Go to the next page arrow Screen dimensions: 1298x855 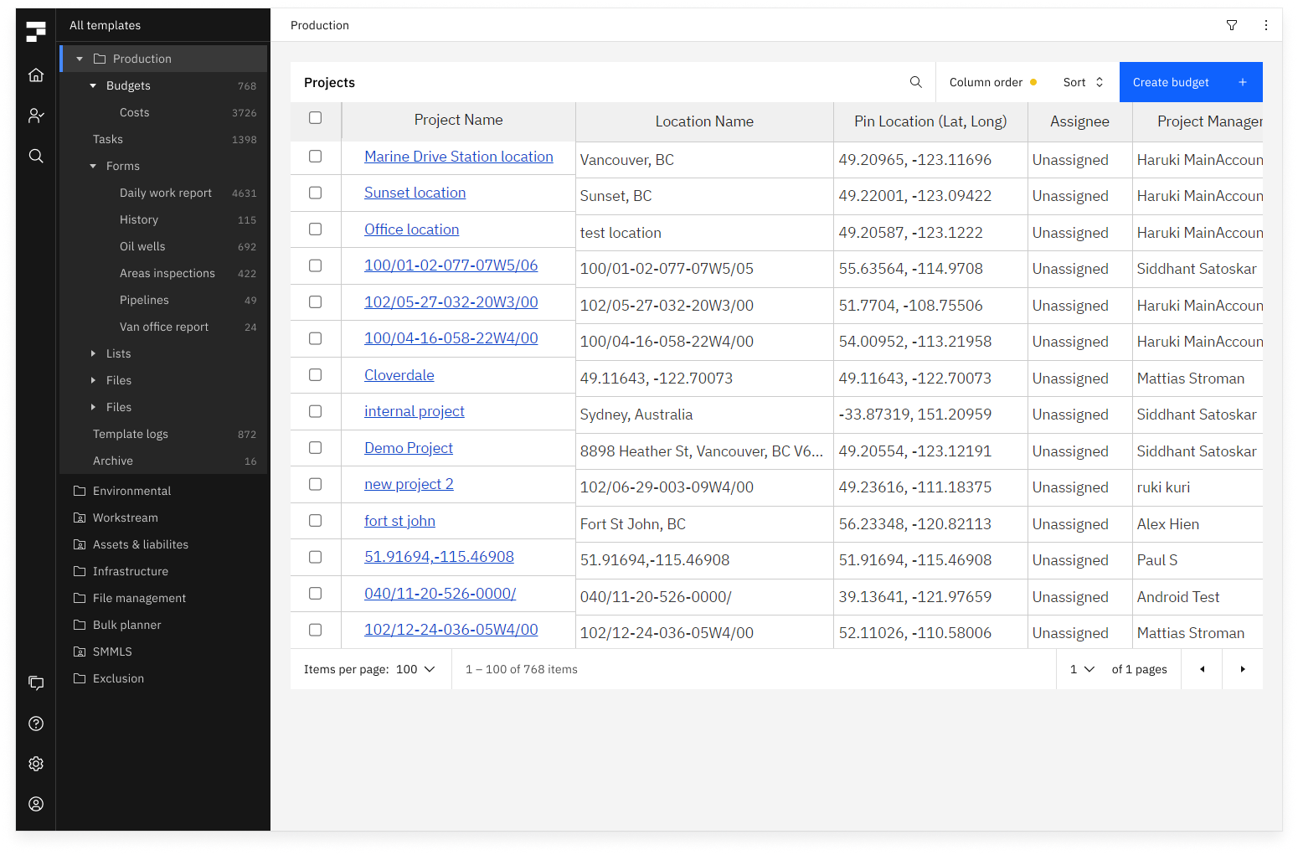point(1243,669)
